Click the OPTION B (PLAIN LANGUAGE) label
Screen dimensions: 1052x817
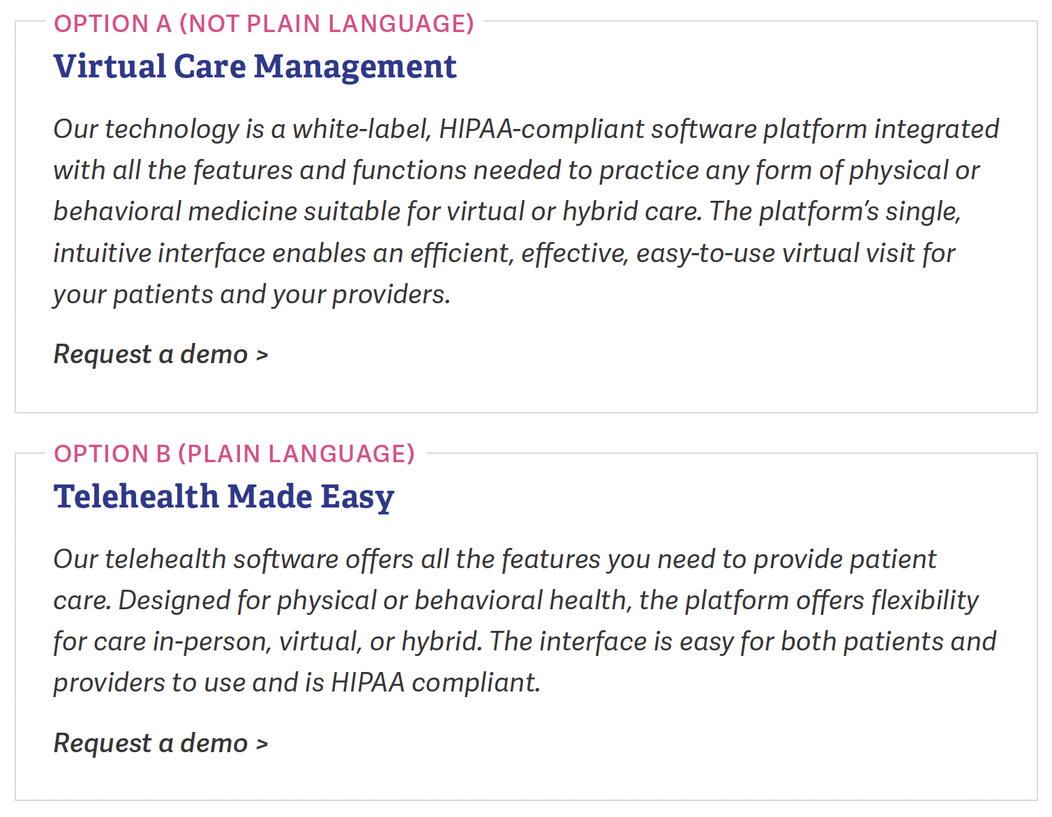click(234, 454)
